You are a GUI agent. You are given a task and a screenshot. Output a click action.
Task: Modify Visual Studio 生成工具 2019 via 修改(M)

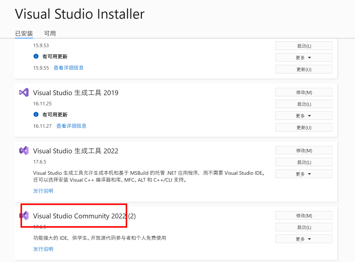[304, 92]
